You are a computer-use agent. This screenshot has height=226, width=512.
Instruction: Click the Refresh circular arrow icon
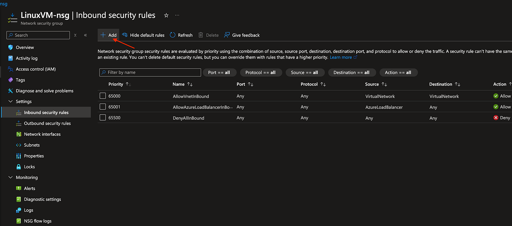[x=173, y=35]
